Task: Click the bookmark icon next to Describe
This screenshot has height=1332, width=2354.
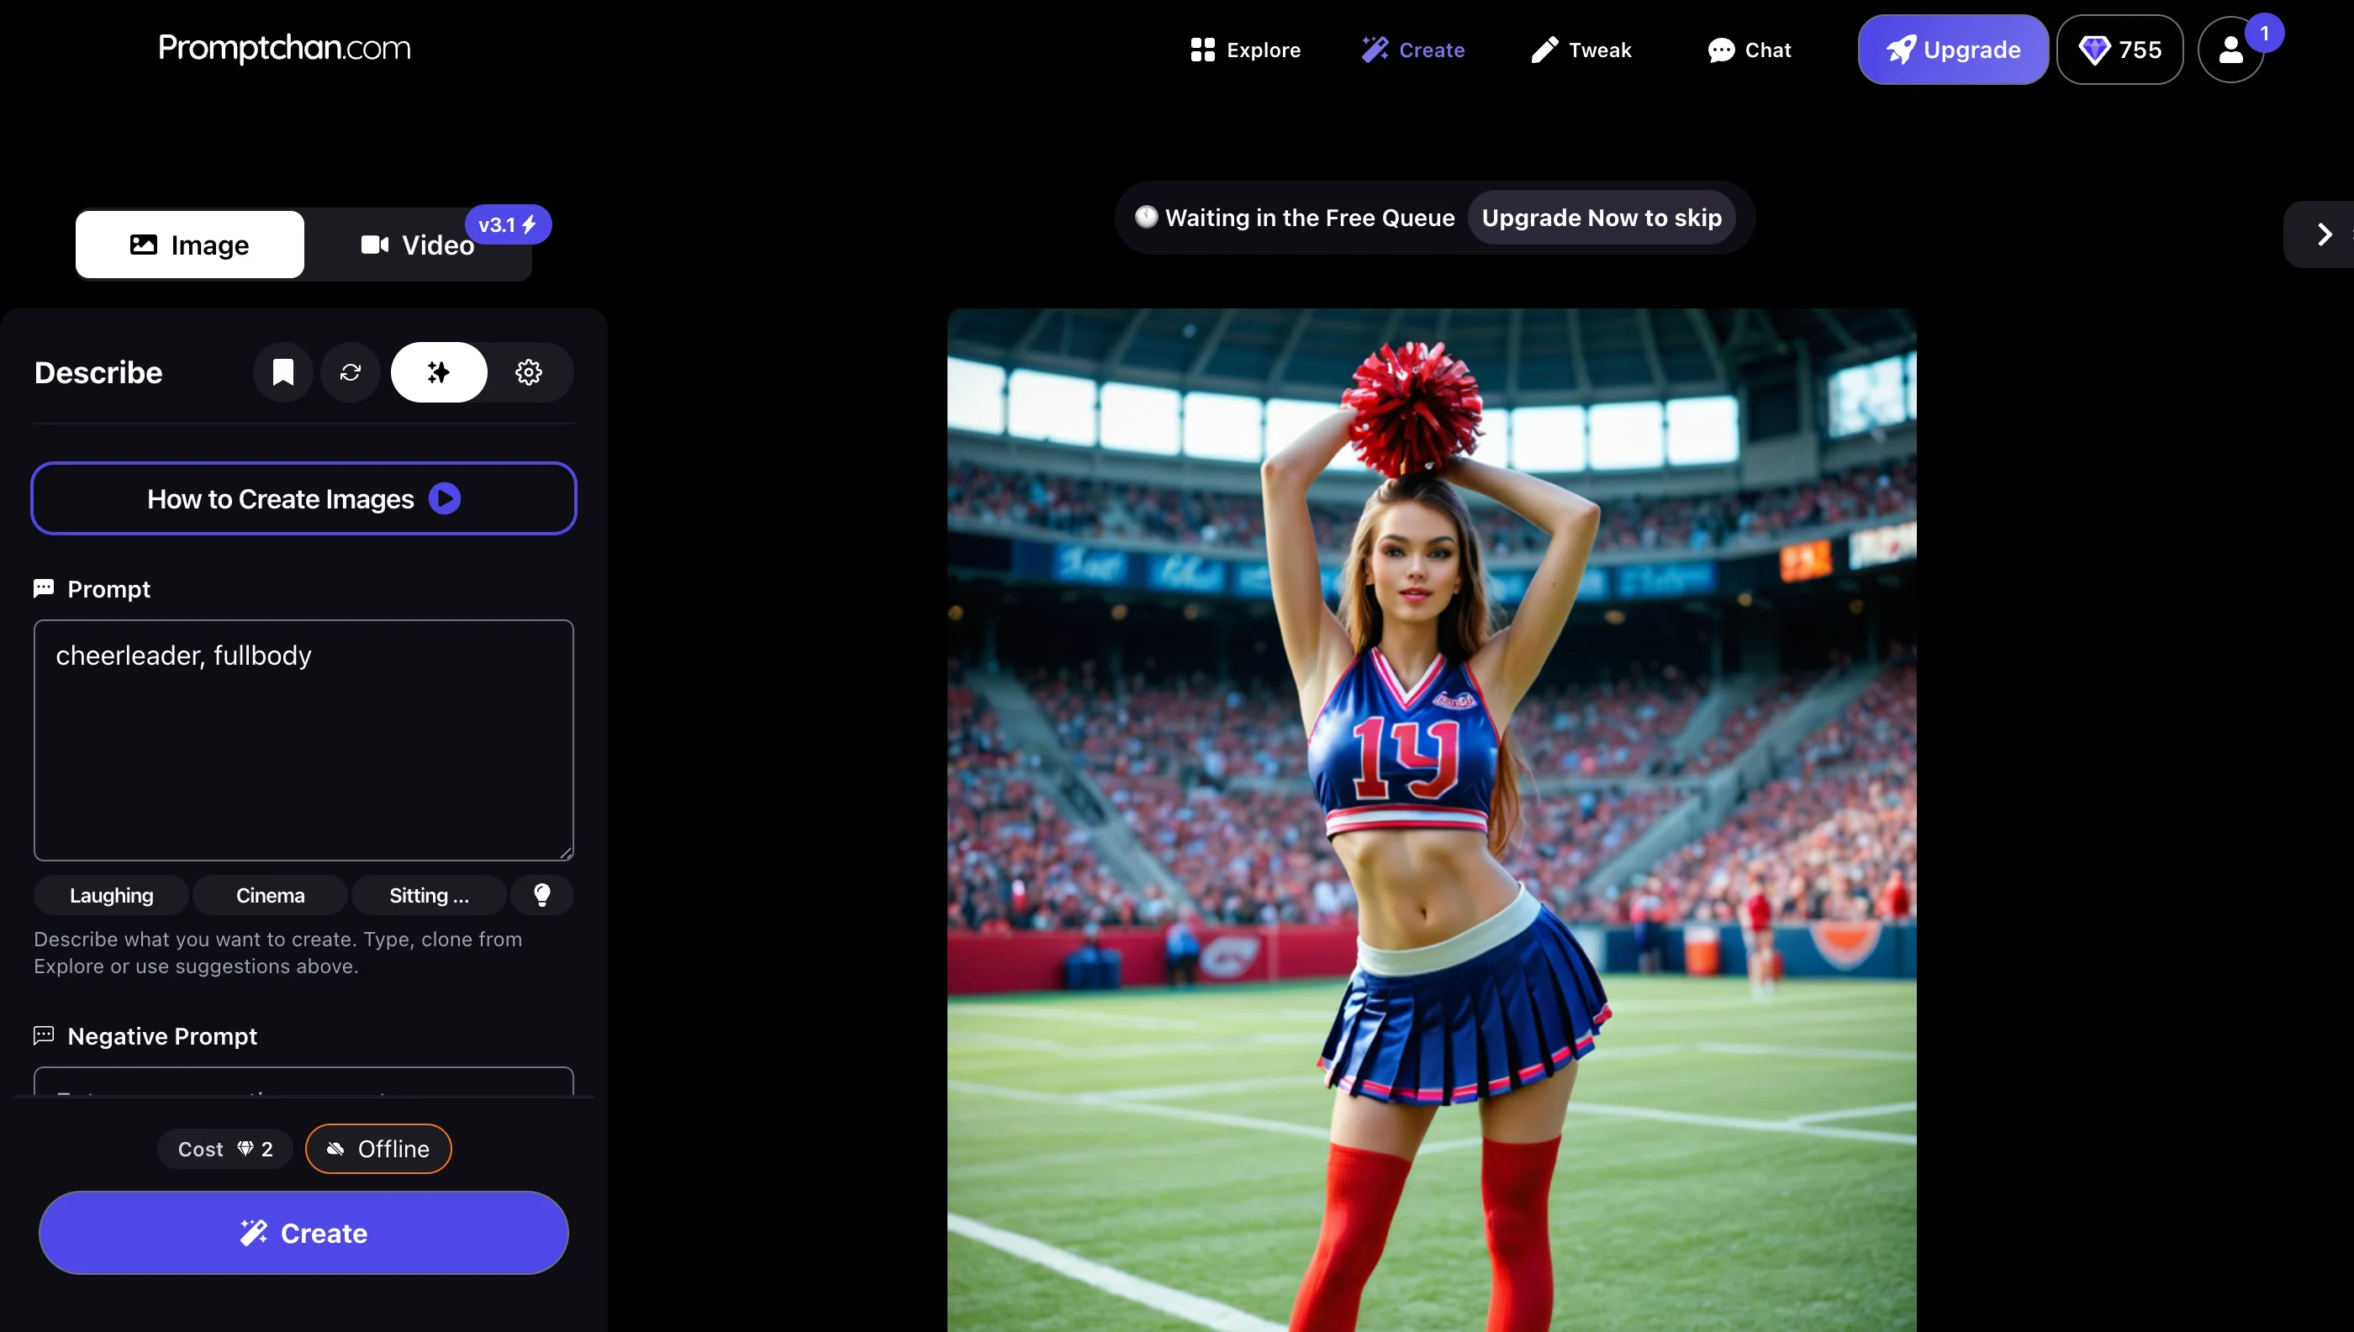Action: 282,372
